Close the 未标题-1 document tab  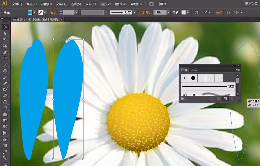(x=62, y=19)
